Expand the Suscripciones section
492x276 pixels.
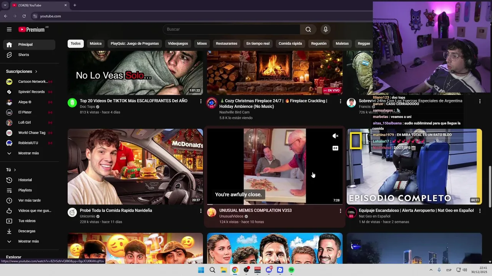[22, 71]
